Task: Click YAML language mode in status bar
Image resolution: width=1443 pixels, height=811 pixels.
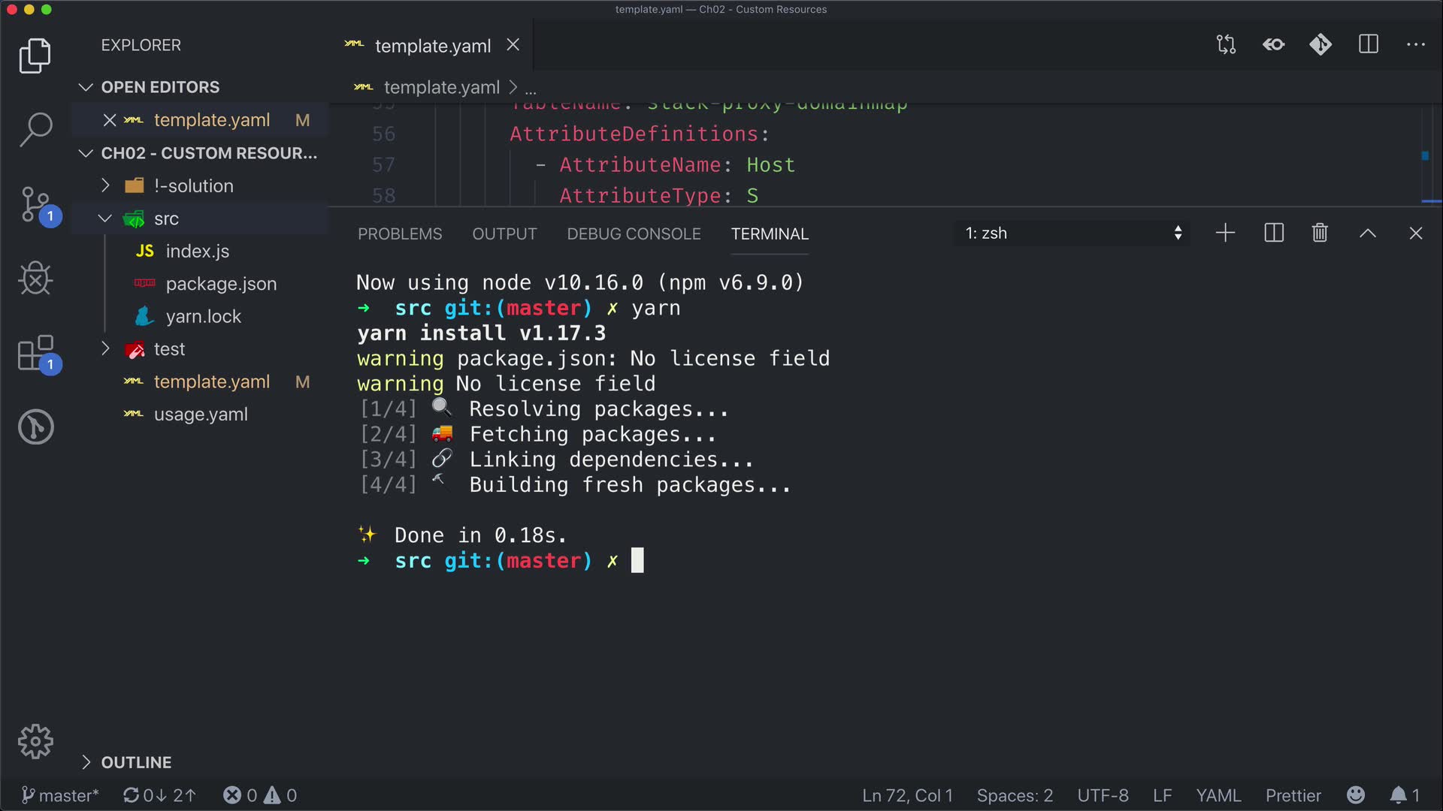Action: click(x=1218, y=795)
